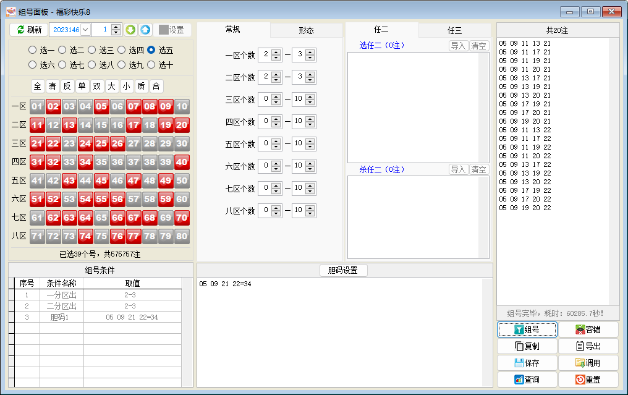
Task: Click the green down-arrow issue button
Action: 130,30
